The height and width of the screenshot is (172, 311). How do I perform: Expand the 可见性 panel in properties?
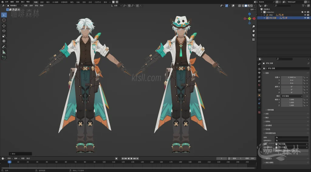click(285, 129)
